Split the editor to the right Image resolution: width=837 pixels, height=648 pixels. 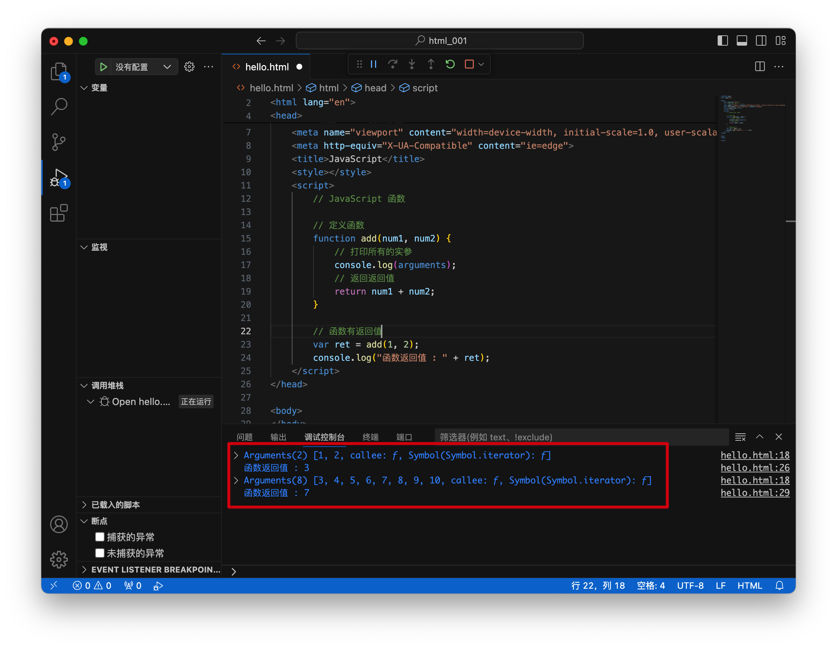click(760, 67)
